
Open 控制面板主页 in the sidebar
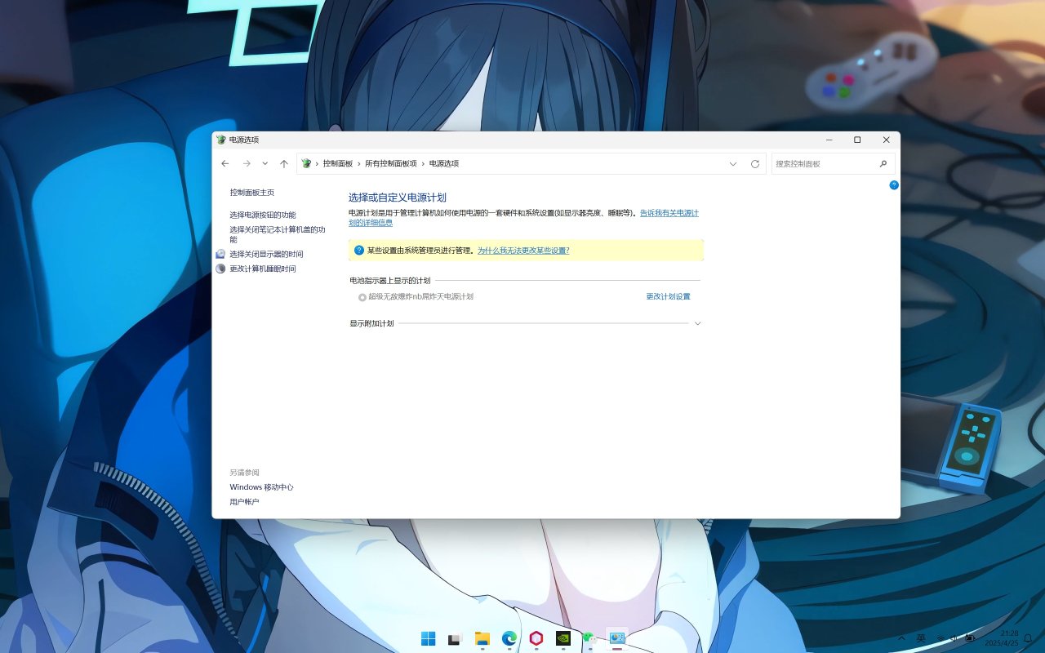point(252,193)
